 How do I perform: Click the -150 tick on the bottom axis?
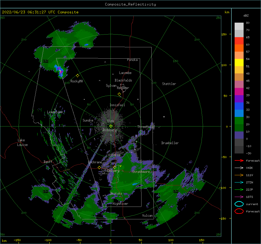17,240
